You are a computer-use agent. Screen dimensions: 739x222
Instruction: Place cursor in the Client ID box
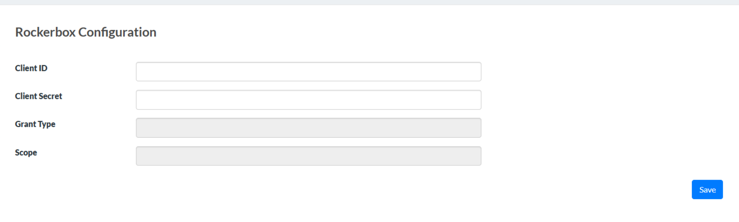click(x=308, y=72)
